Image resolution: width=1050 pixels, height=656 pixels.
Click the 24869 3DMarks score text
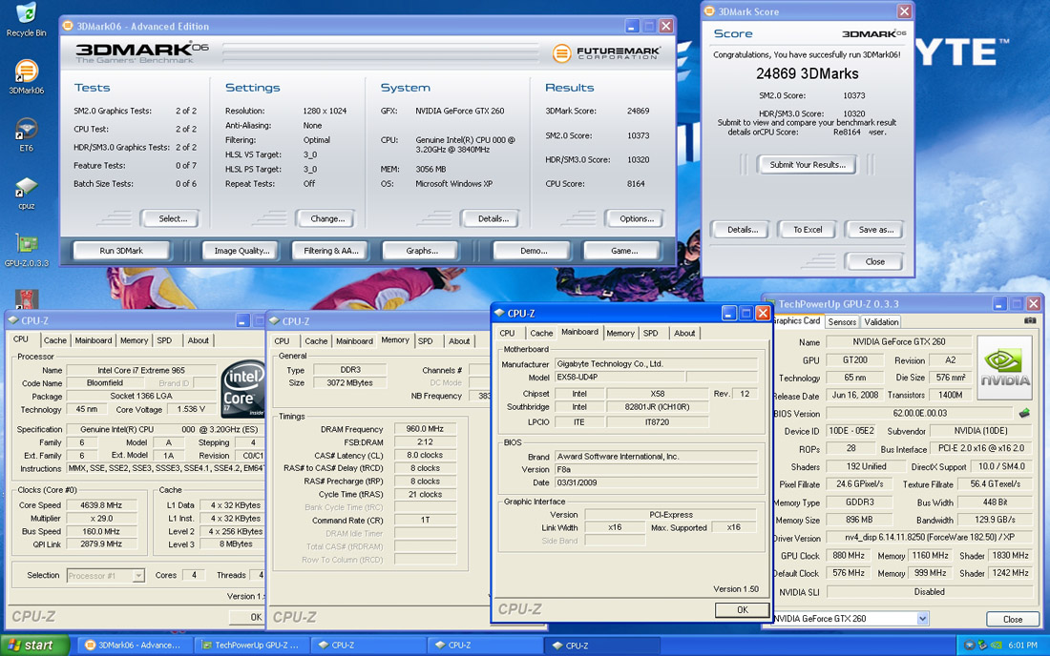[x=807, y=73]
